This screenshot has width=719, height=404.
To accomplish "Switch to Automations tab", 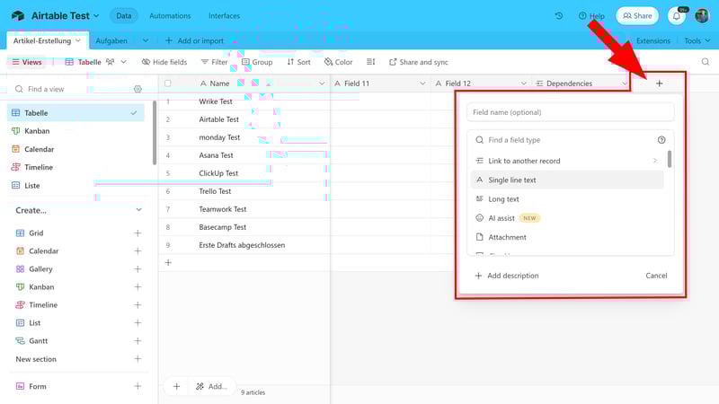I will (170, 15).
